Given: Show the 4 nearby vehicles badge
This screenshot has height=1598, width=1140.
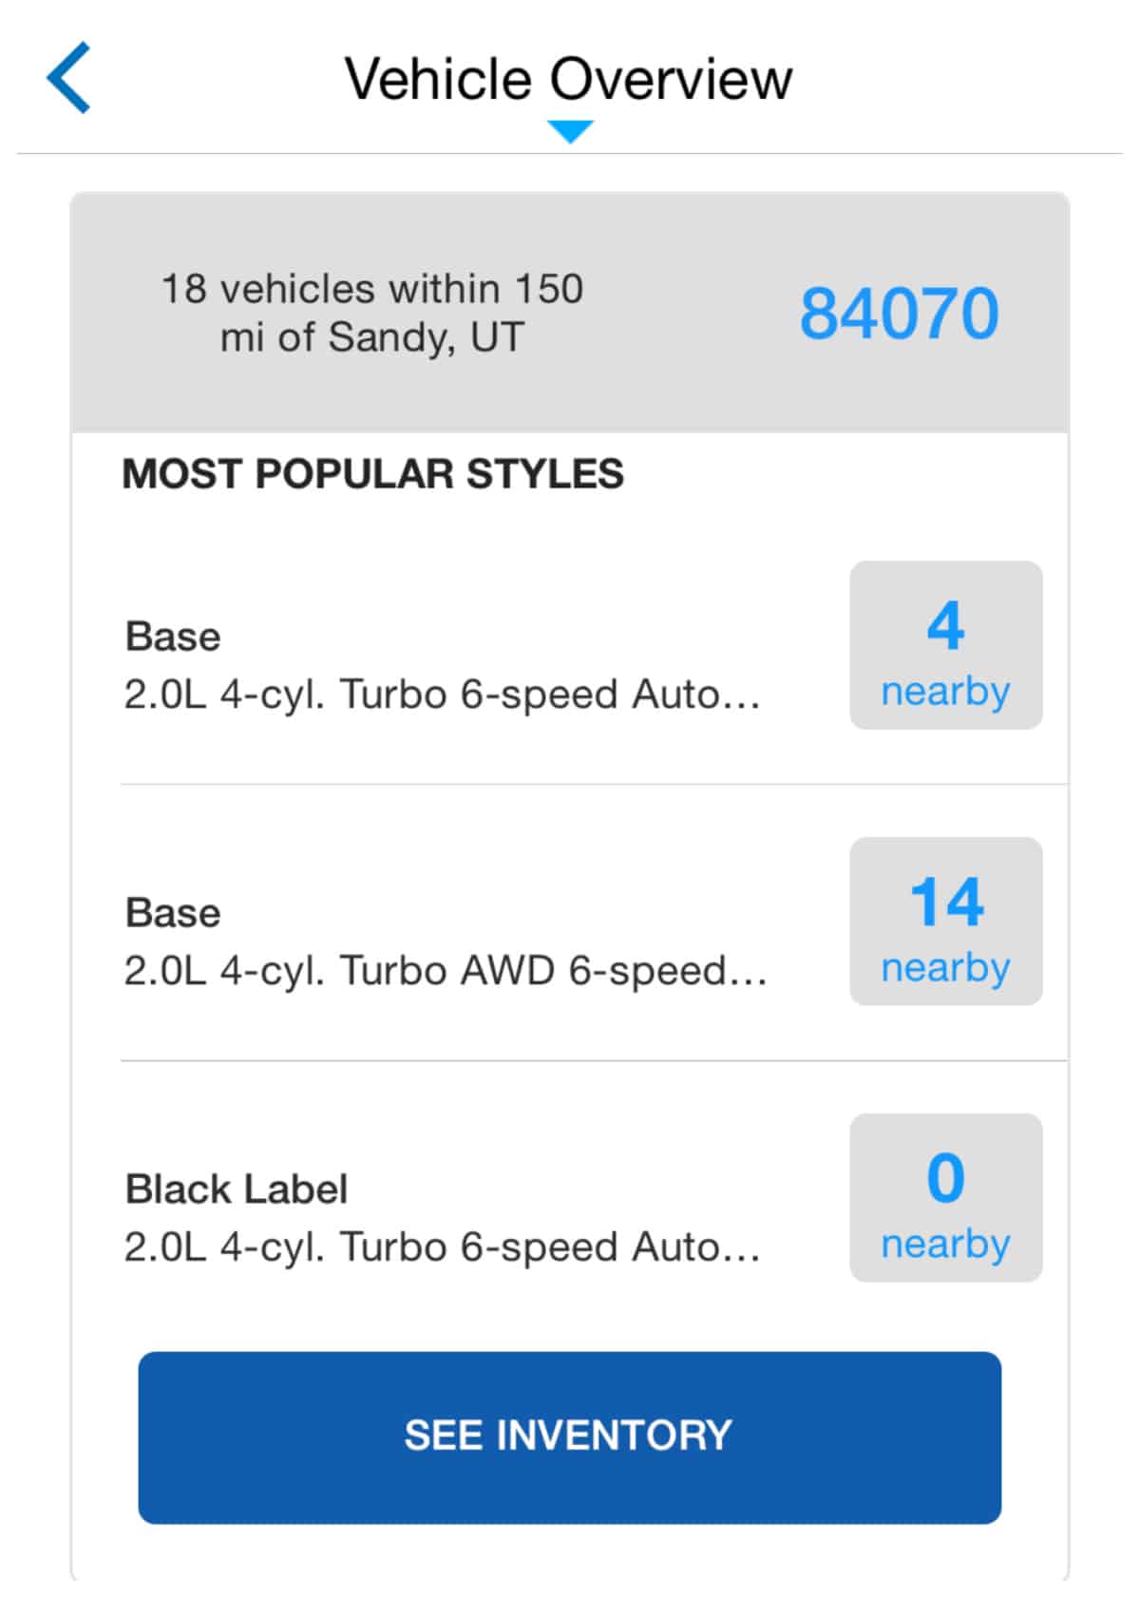Looking at the screenshot, I should pos(945,646).
